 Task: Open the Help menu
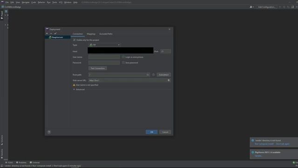point(75,2)
